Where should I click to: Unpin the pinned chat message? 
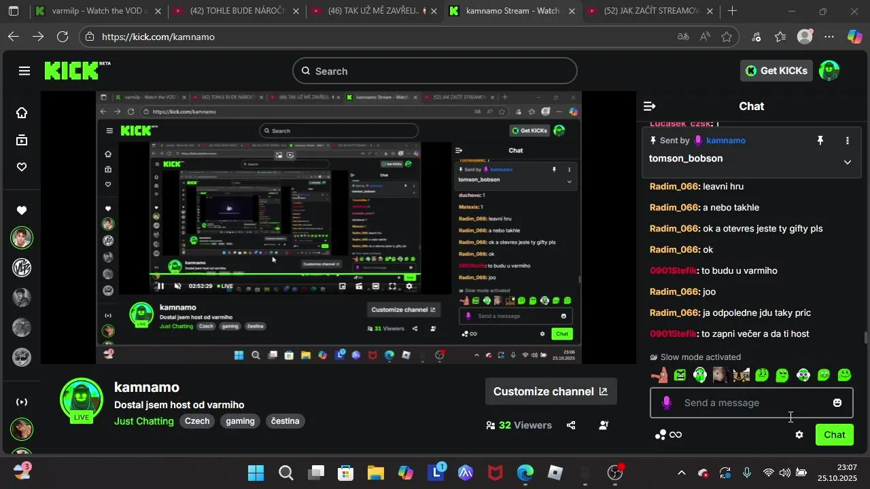click(820, 141)
